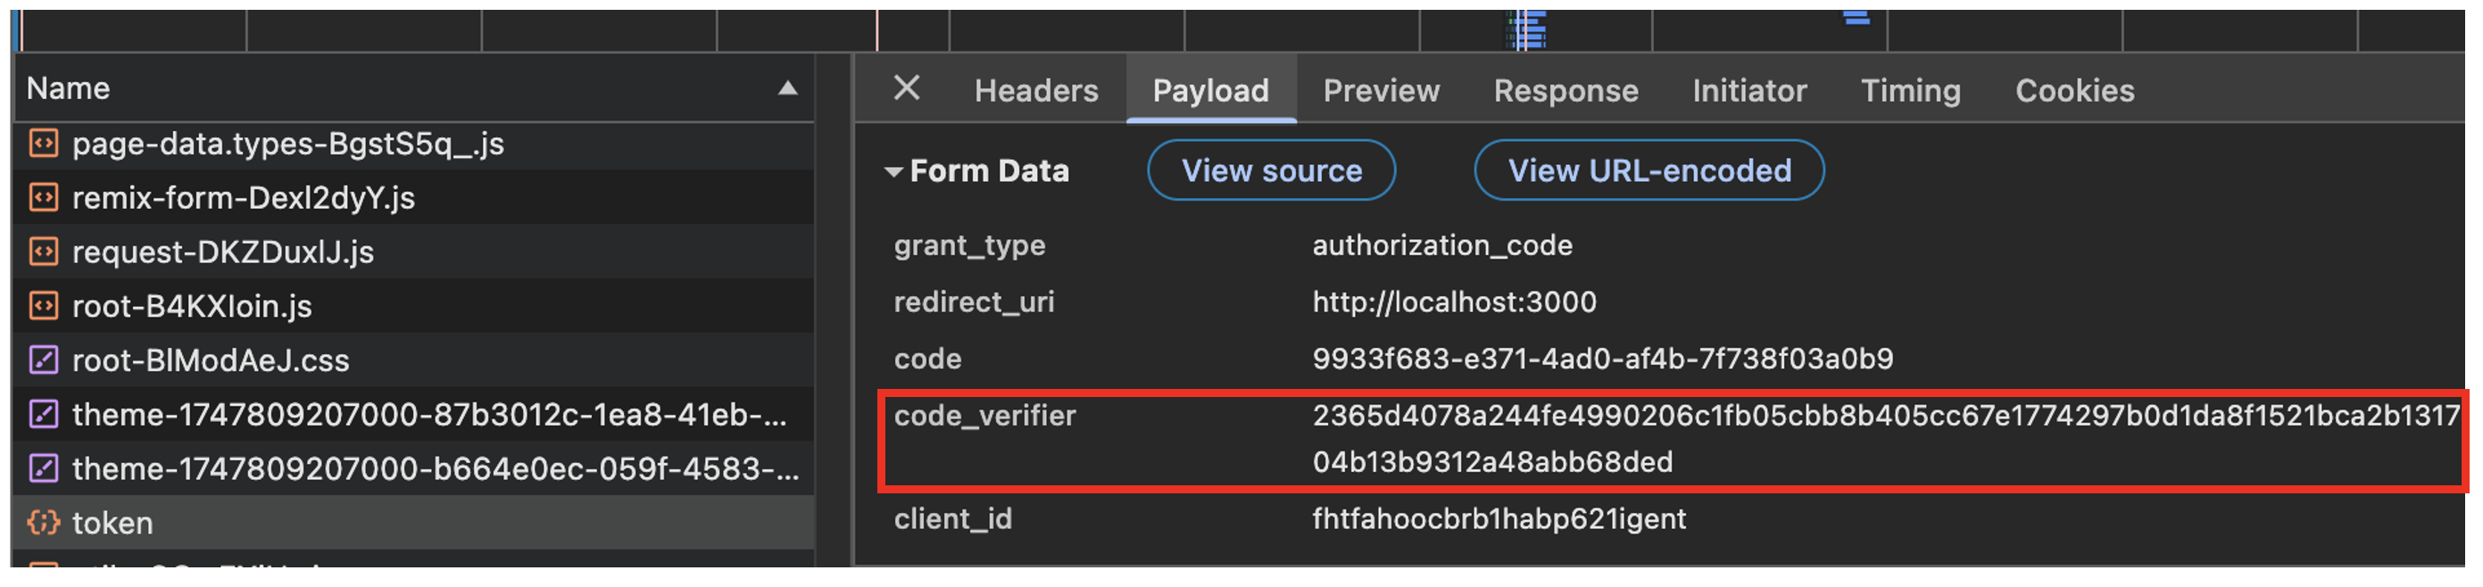Screen dimensions: 2483x587
Task: Switch to the Headers tab
Action: [1035, 91]
